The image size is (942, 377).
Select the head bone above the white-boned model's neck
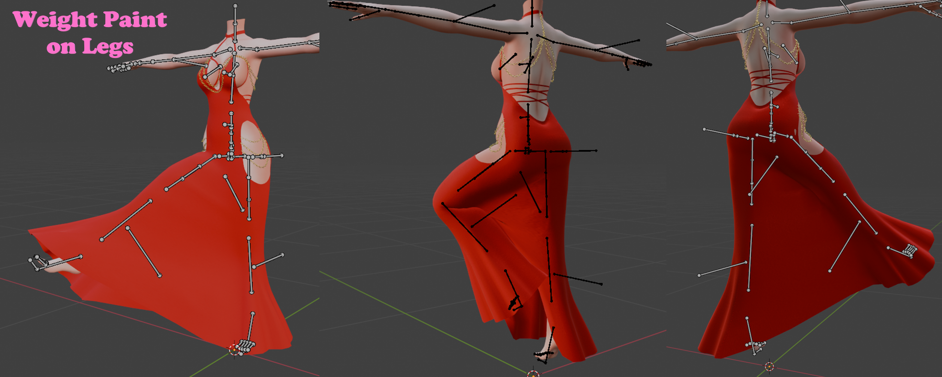(x=235, y=14)
